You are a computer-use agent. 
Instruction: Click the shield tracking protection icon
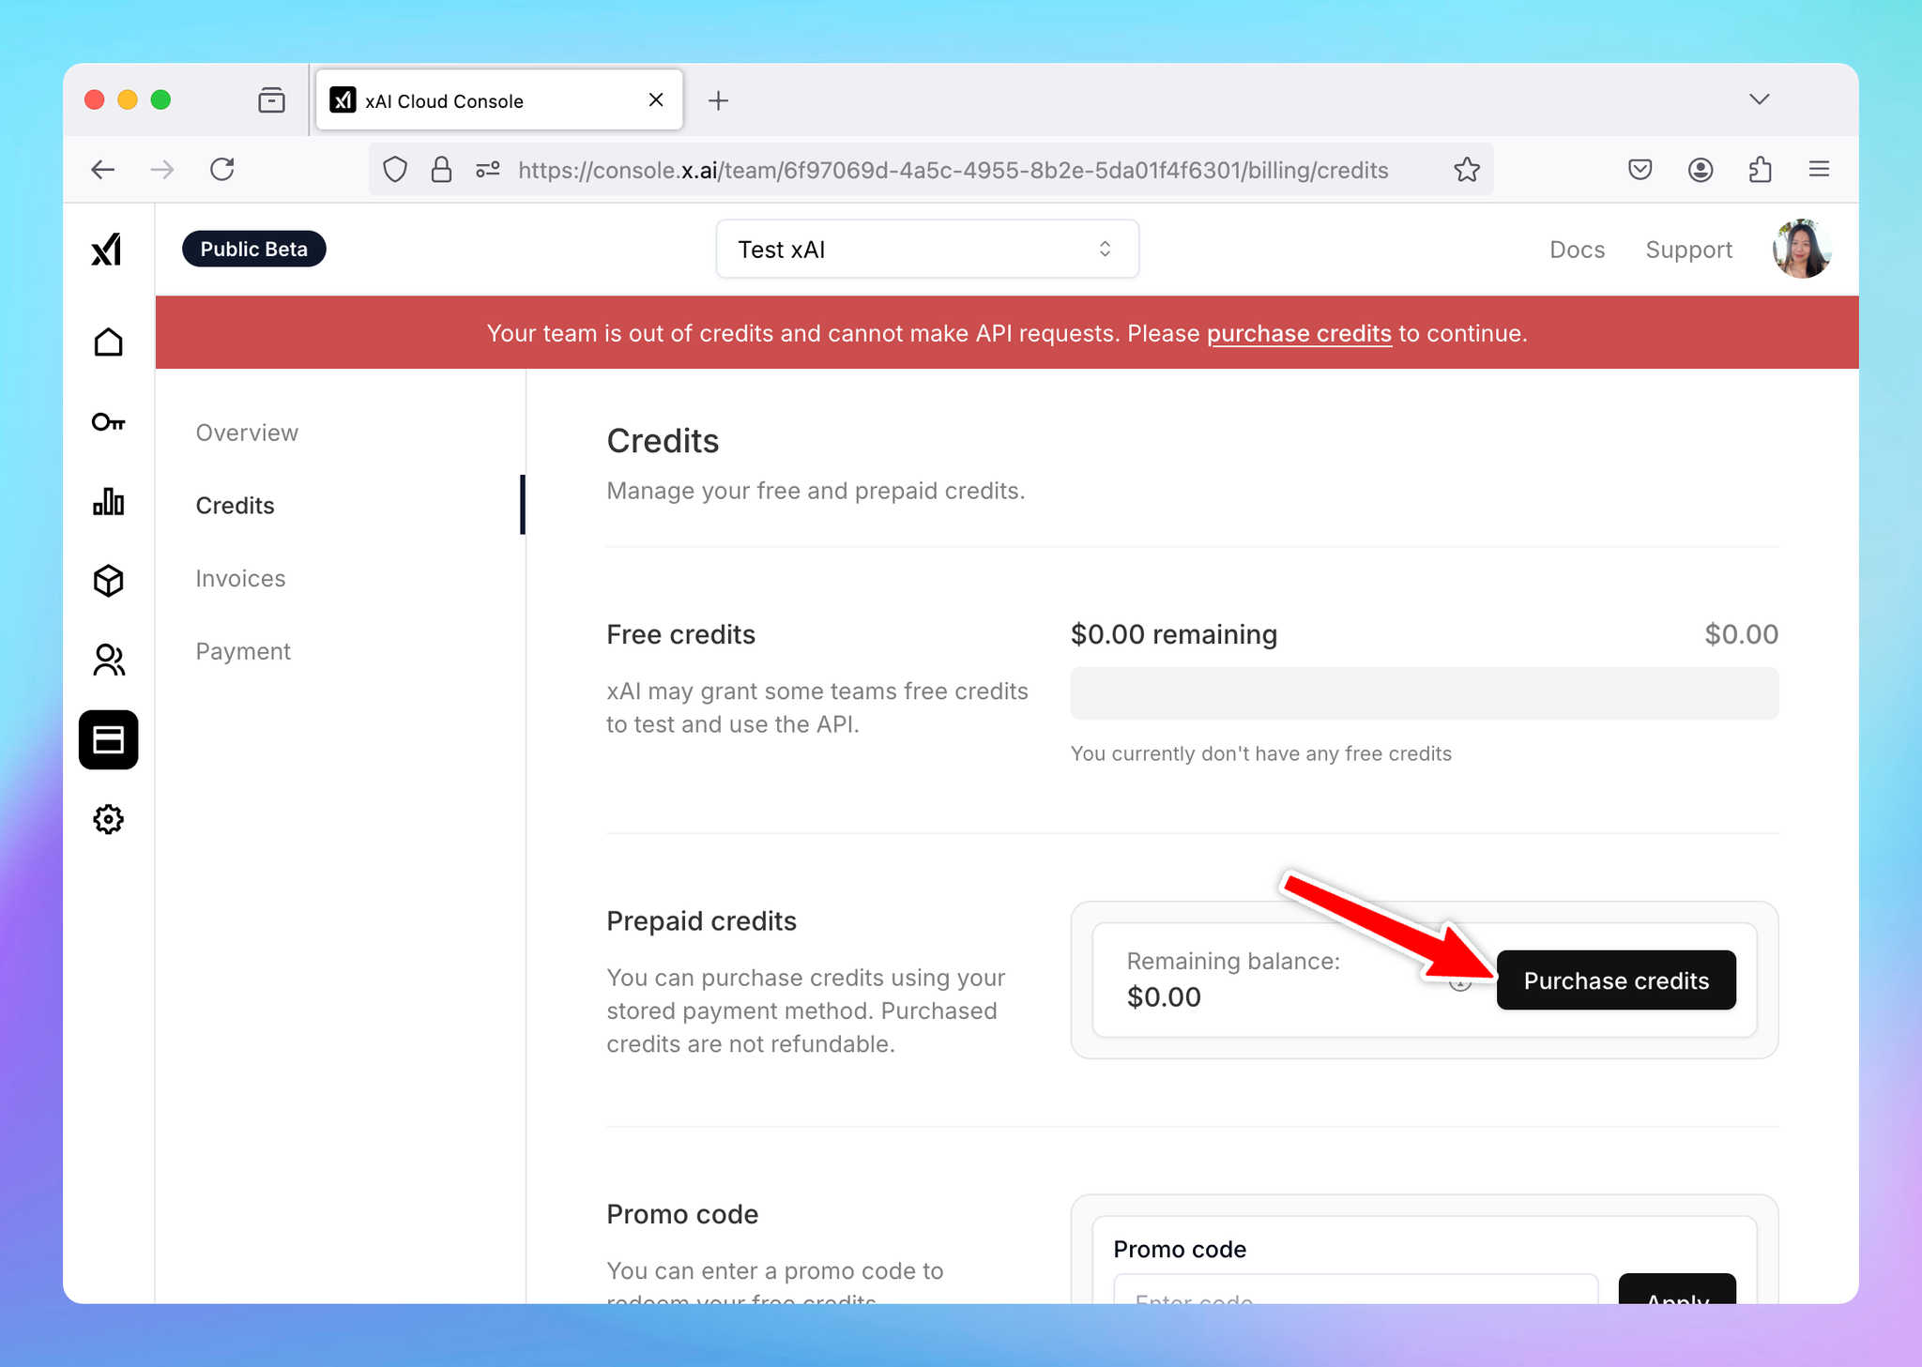pyautogui.click(x=395, y=170)
